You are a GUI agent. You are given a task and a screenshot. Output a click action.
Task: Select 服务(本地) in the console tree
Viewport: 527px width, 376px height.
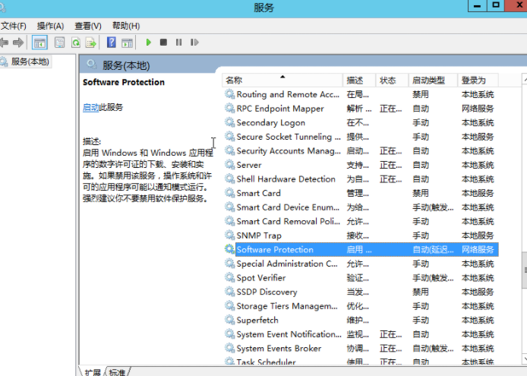29,62
